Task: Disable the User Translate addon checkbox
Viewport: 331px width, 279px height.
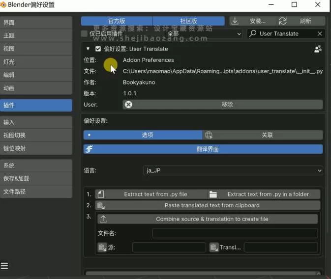Action: point(98,49)
